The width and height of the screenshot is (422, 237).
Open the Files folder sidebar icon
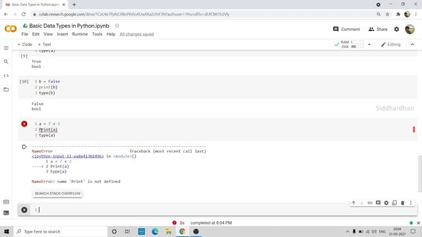pos(6,90)
